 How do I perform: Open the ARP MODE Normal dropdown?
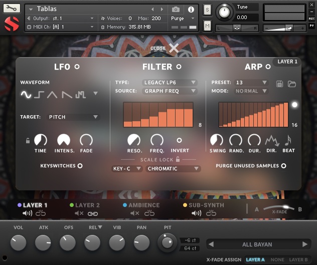(251, 91)
